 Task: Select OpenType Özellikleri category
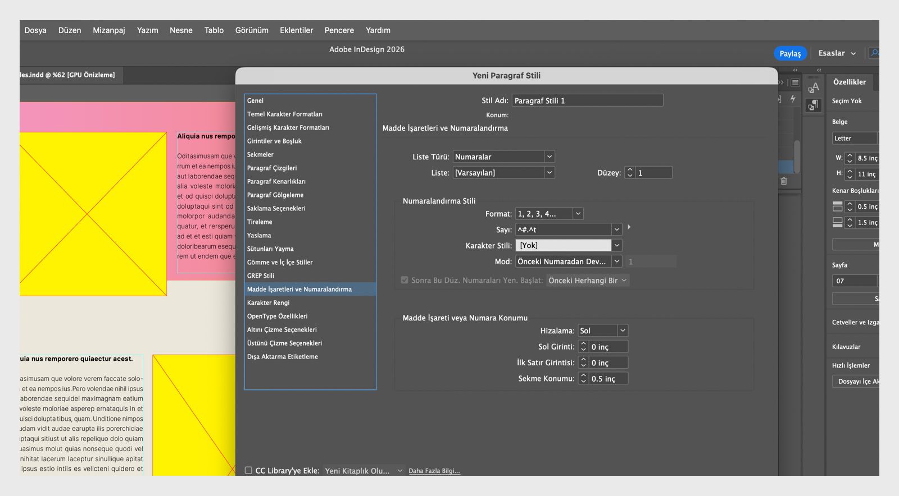[310, 316]
